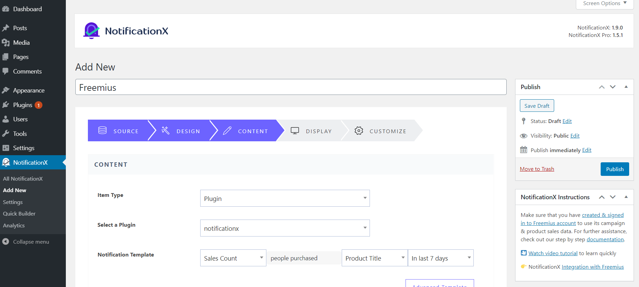Move Publish box up with chevron

(602, 87)
